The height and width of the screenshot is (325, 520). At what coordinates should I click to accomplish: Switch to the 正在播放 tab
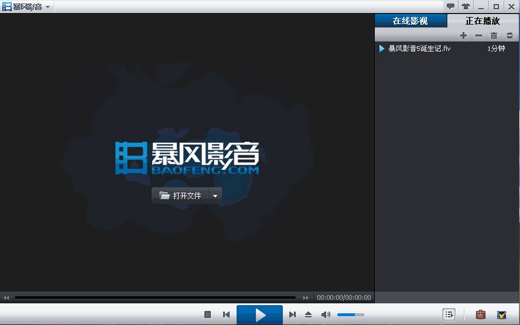click(483, 21)
